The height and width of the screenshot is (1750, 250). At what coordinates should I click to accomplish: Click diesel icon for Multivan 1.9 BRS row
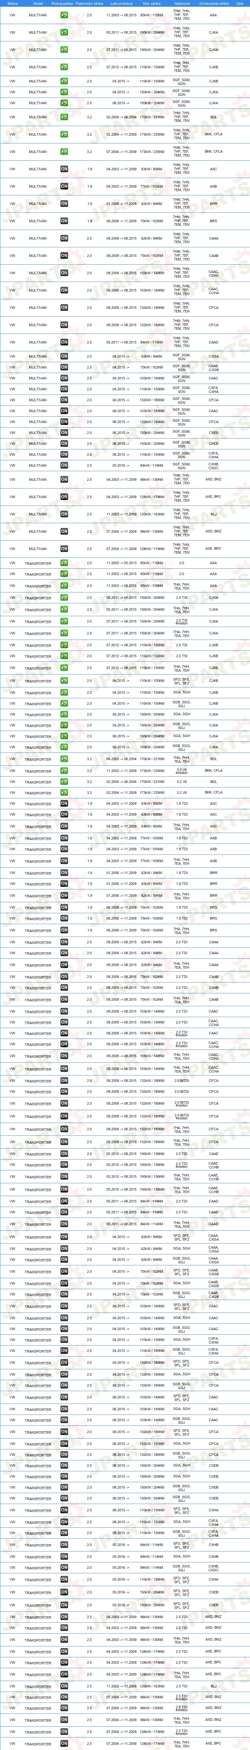pyautogui.click(x=64, y=221)
